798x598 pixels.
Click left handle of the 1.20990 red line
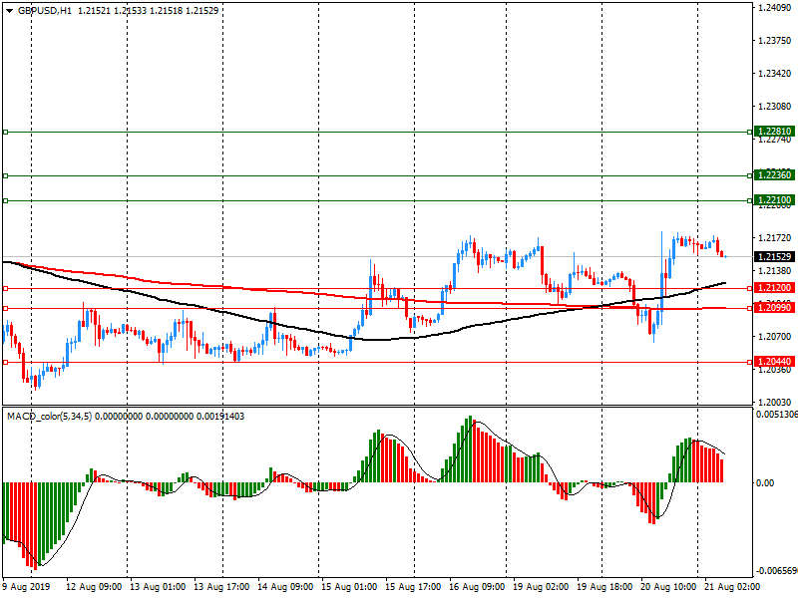pyautogui.click(x=6, y=308)
